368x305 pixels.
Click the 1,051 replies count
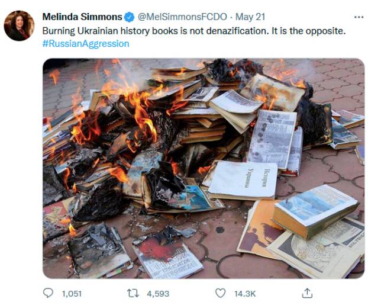pos(72,294)
